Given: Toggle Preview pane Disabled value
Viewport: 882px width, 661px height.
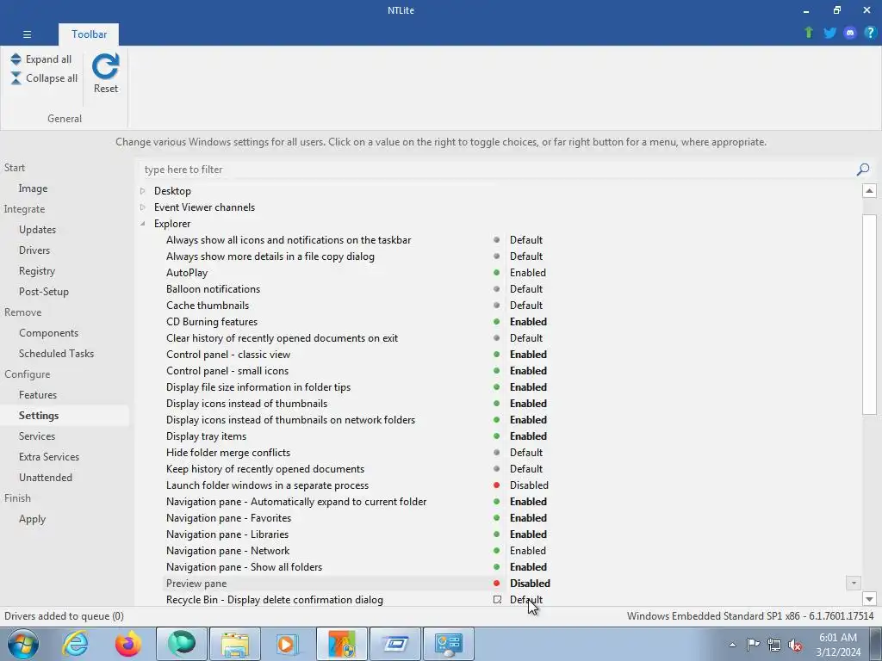Looking at the screenshot, I should (530, 584).
